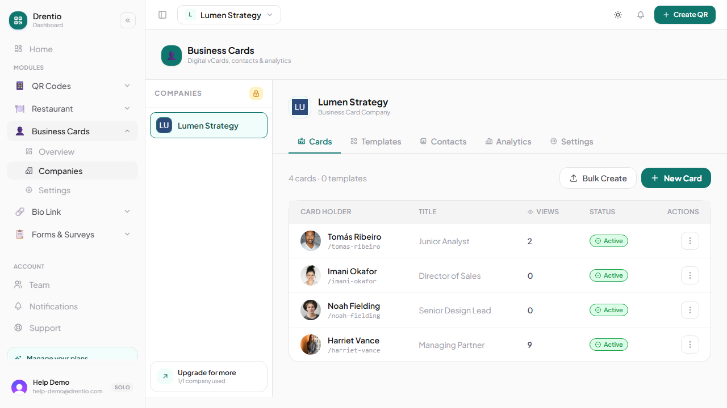Expand the Forms & Surveys module
The height and width of the screenshot is (408, 727).
click(72, 235)
